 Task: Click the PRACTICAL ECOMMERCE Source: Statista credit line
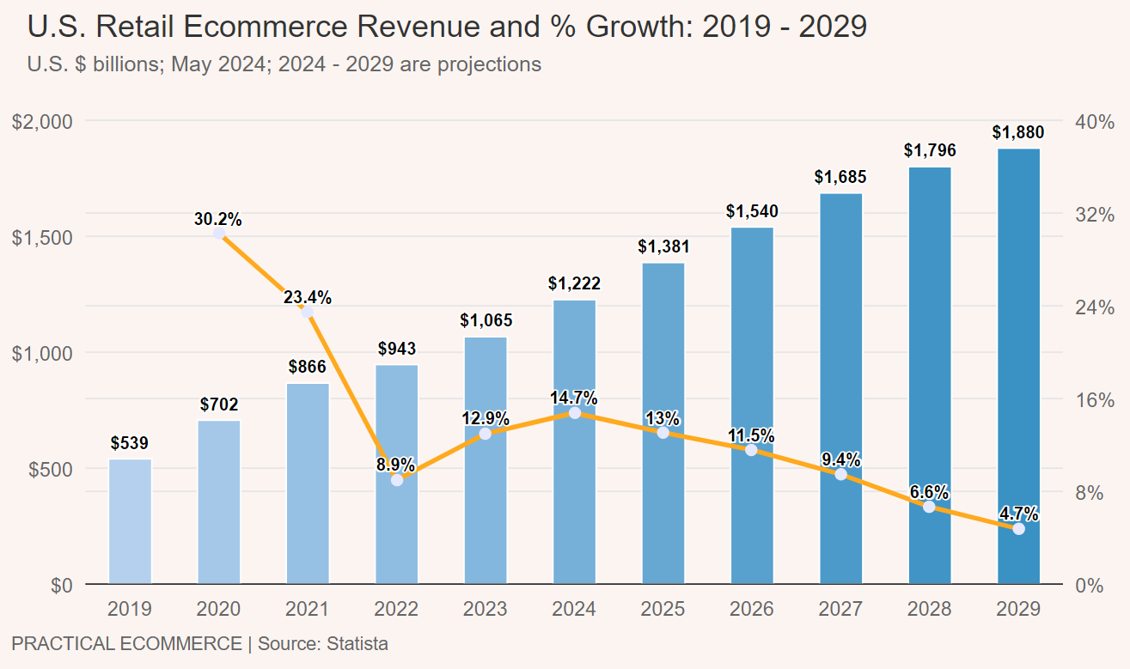coord(200,643)
